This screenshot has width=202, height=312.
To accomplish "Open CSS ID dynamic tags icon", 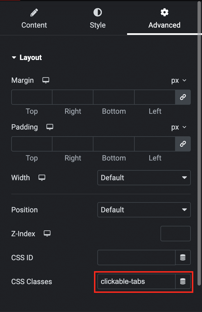I will tap(183, 257).
